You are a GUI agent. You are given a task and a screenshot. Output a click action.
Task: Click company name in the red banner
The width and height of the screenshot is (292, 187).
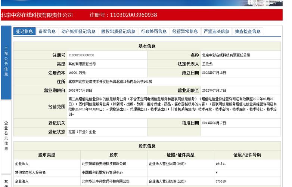(x=37, y=15)
